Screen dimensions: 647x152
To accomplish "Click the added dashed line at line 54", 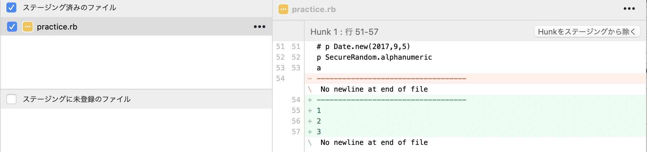I will [475, 100].
